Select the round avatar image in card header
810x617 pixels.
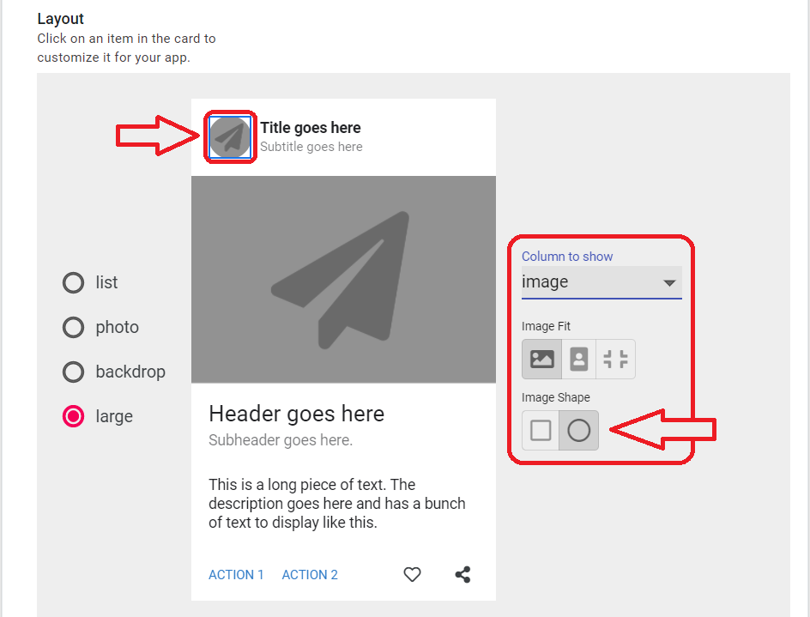[230, 137]
